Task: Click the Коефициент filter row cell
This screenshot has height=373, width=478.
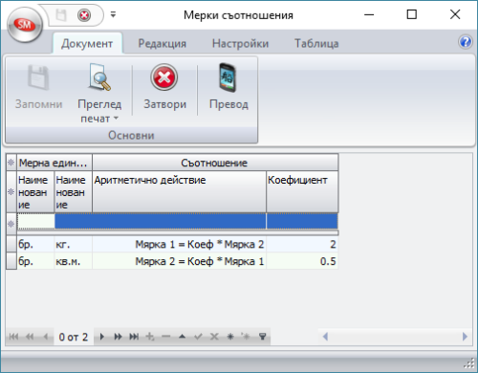Action: [302, 221]
